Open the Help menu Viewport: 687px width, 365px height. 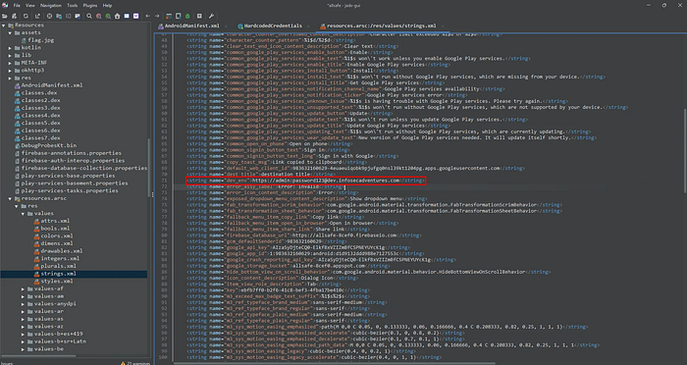107,6
